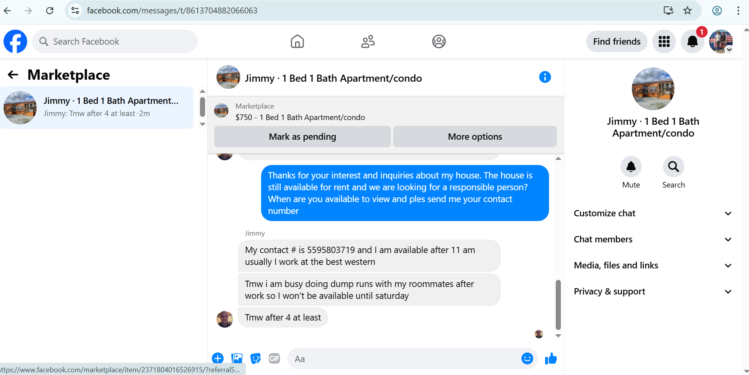Click the blue 'Thanks for your interest' message
Screen dimensions: 749x375
[x=405, y=193]
